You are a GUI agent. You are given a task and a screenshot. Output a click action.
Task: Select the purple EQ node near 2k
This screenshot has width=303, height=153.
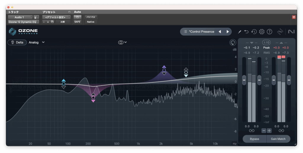(164, 70)
